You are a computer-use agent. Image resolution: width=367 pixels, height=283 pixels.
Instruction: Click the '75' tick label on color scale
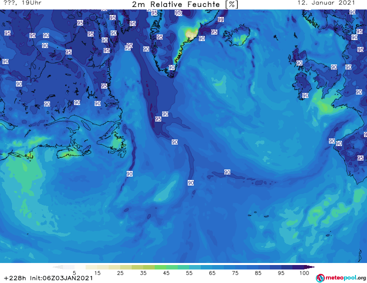click(235, 273)
